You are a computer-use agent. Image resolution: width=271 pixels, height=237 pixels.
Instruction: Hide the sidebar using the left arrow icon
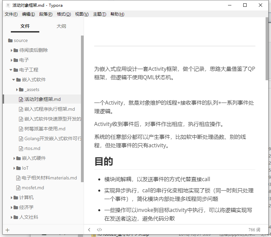[89, 230]
